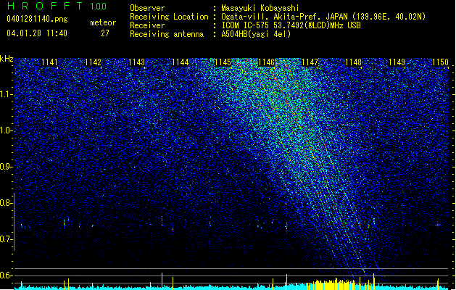
Task: Click the HROFFT 1.0.0 title text
Action: click(x=57, y=6)
